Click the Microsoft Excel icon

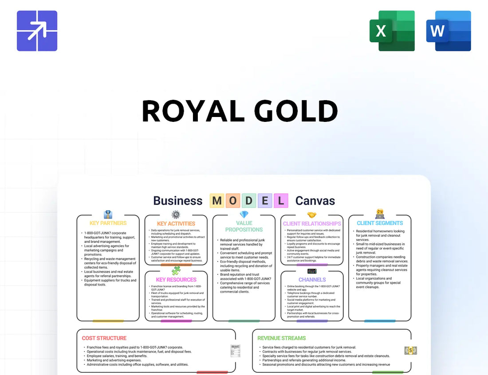click(x=392, y=31)
